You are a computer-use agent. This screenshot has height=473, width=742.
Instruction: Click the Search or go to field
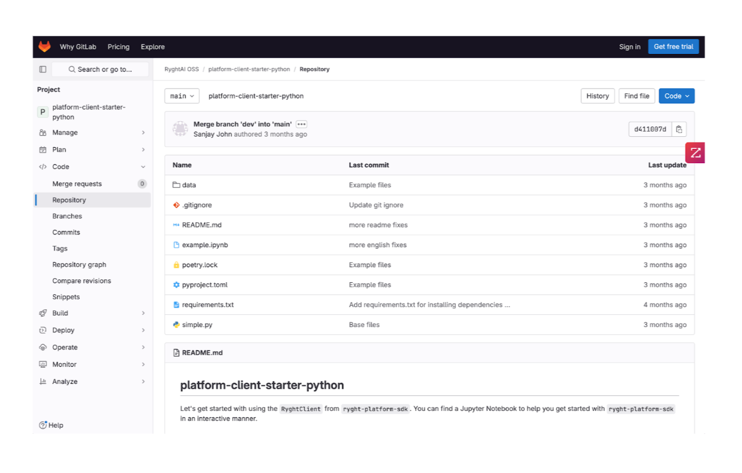101,68
